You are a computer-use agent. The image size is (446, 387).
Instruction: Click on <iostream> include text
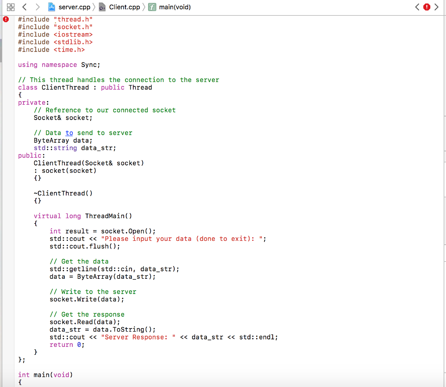pyautogui.click(x=73, y=34)
